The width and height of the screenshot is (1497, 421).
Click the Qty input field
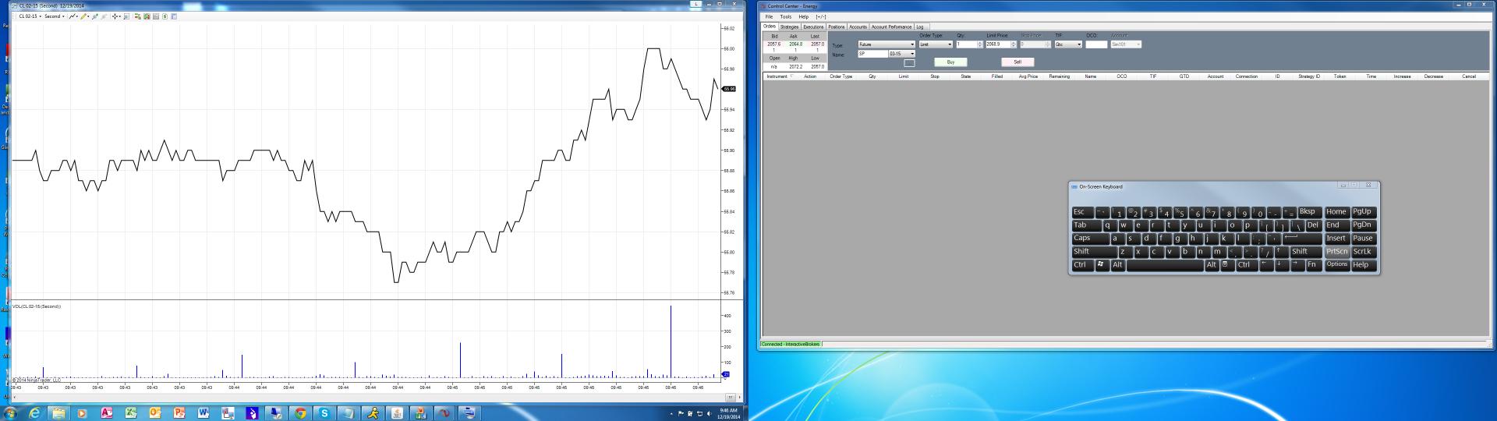[967, 44]
